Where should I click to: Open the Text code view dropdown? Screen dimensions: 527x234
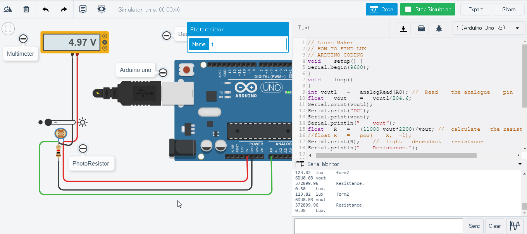coord(303,28)
